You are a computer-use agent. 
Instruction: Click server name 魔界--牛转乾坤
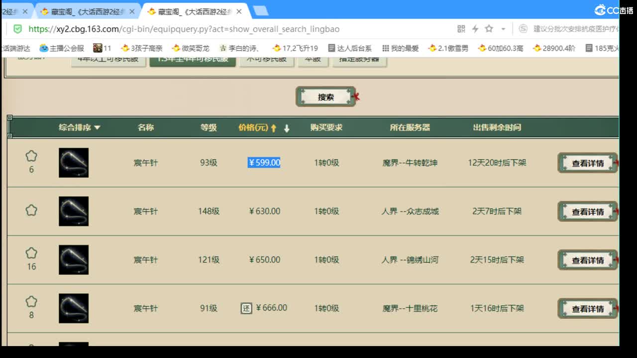click(x=410, y=163)
